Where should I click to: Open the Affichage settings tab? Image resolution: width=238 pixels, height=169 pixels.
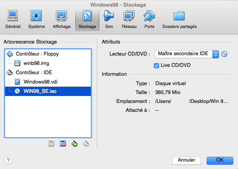point(62,20)
